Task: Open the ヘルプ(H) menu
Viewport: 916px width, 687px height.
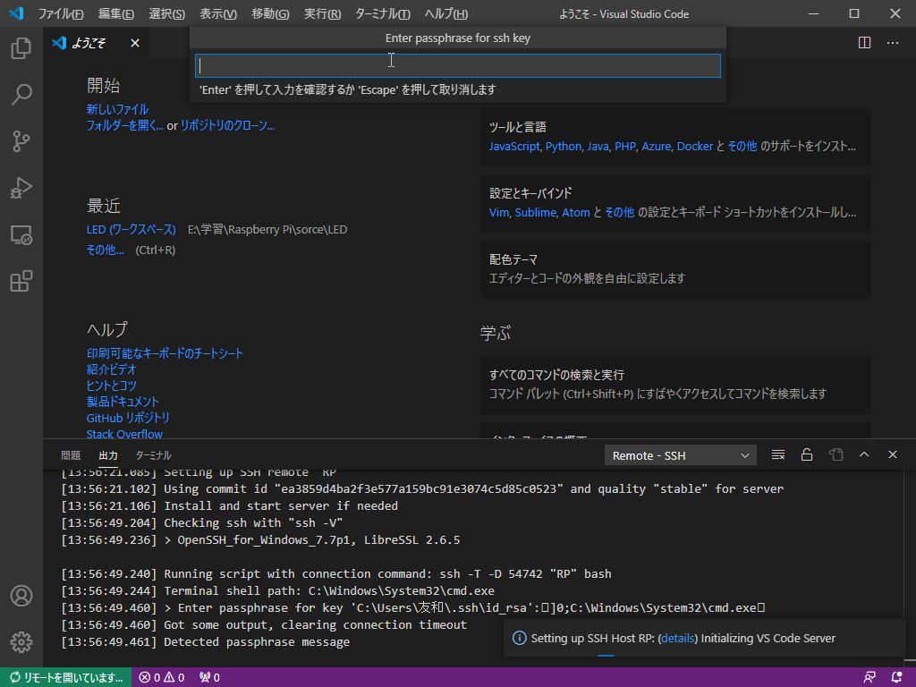Action: coord(445,13)
